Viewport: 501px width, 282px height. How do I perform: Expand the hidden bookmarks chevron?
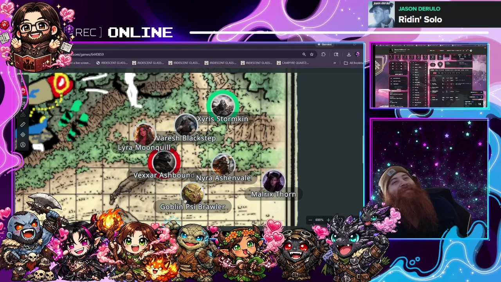point(335,63)
